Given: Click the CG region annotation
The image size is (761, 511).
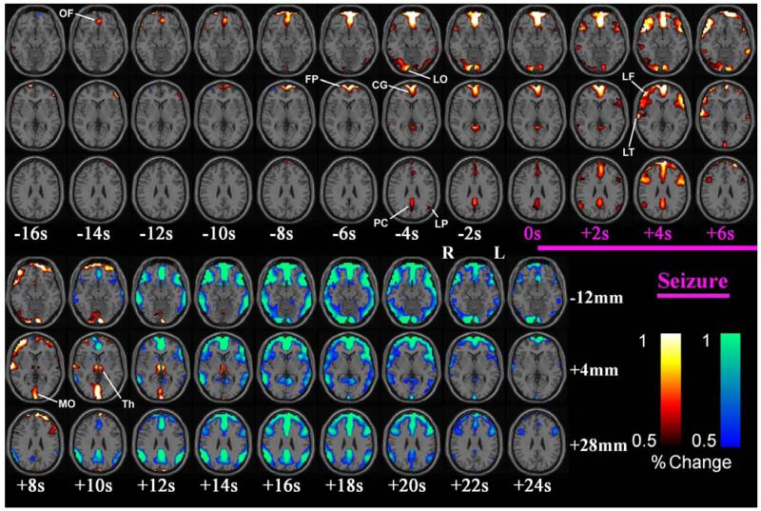Looking at the screenshot, I should pos(380,85).
